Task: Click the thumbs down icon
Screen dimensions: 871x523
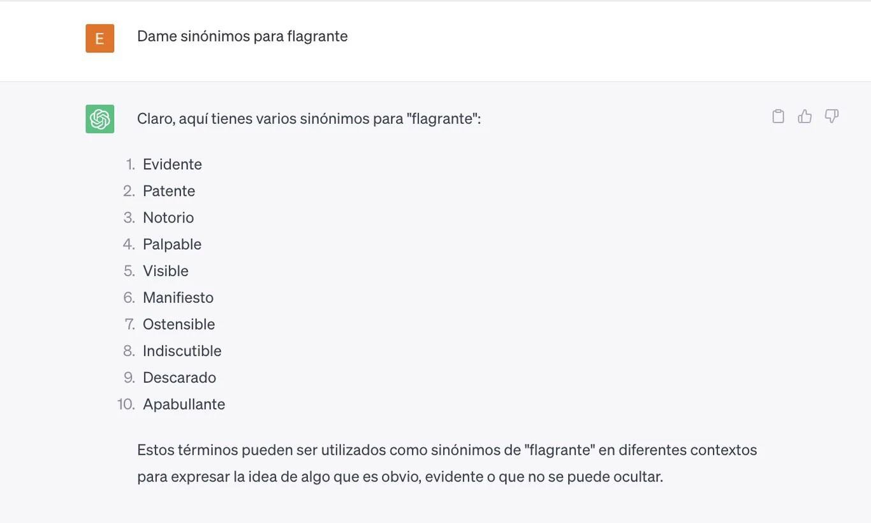Action: 831,116
